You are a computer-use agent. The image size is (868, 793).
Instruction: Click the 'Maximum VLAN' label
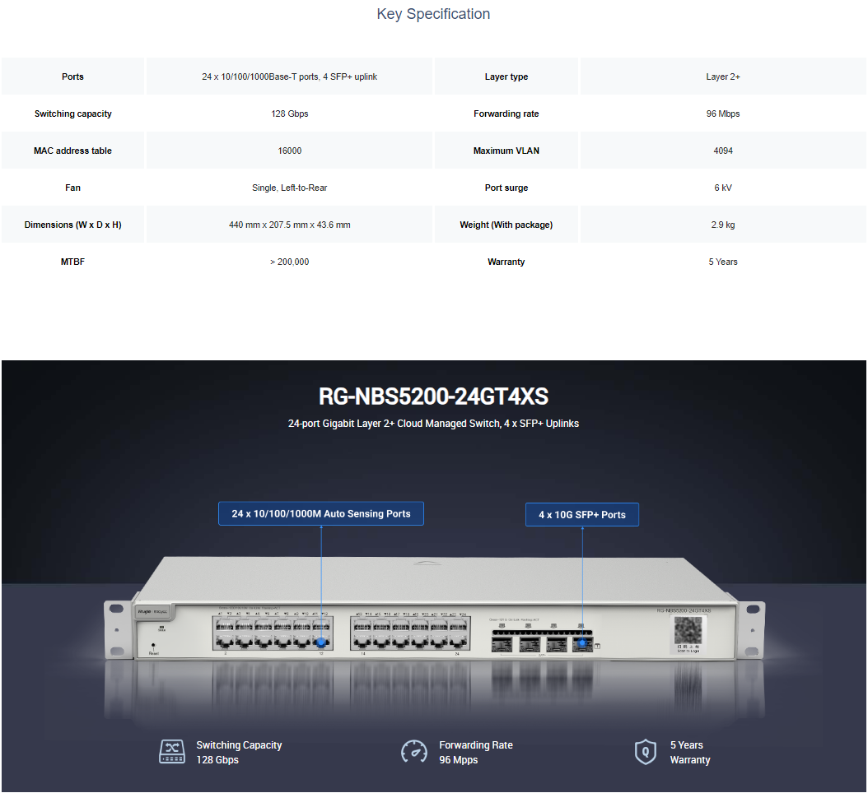coord(506,151)
